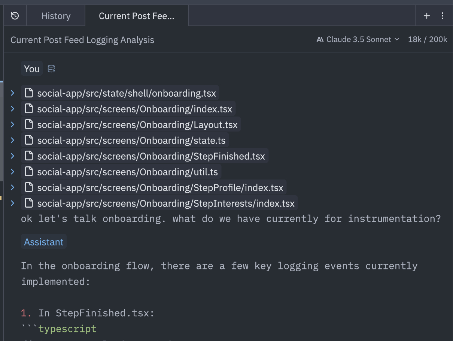Click the Assistant role label

(44, 242)
